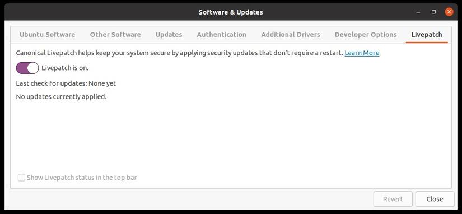Select the Livepatch tab
This screenshot has height=214, width=462.
[x=427, y=35]
